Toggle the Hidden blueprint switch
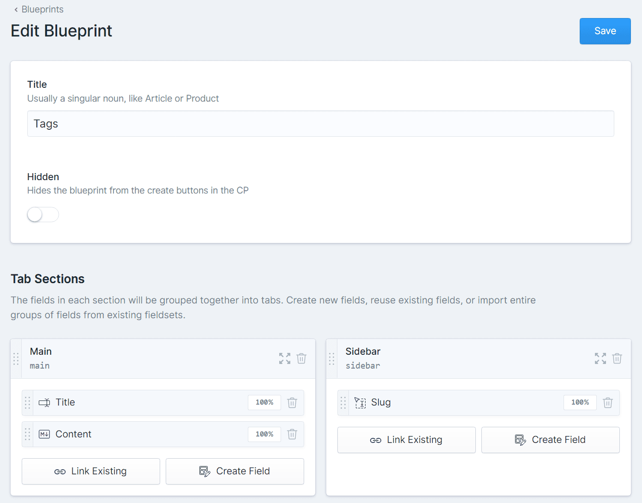Image resolution: width=642 pixels, height=503 pixels. (x=43, y=214)
